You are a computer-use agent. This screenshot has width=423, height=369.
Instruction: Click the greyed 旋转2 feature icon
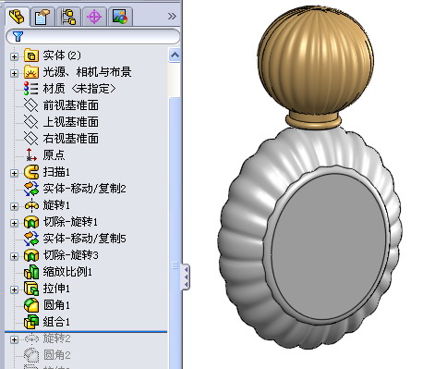(31, 338)
